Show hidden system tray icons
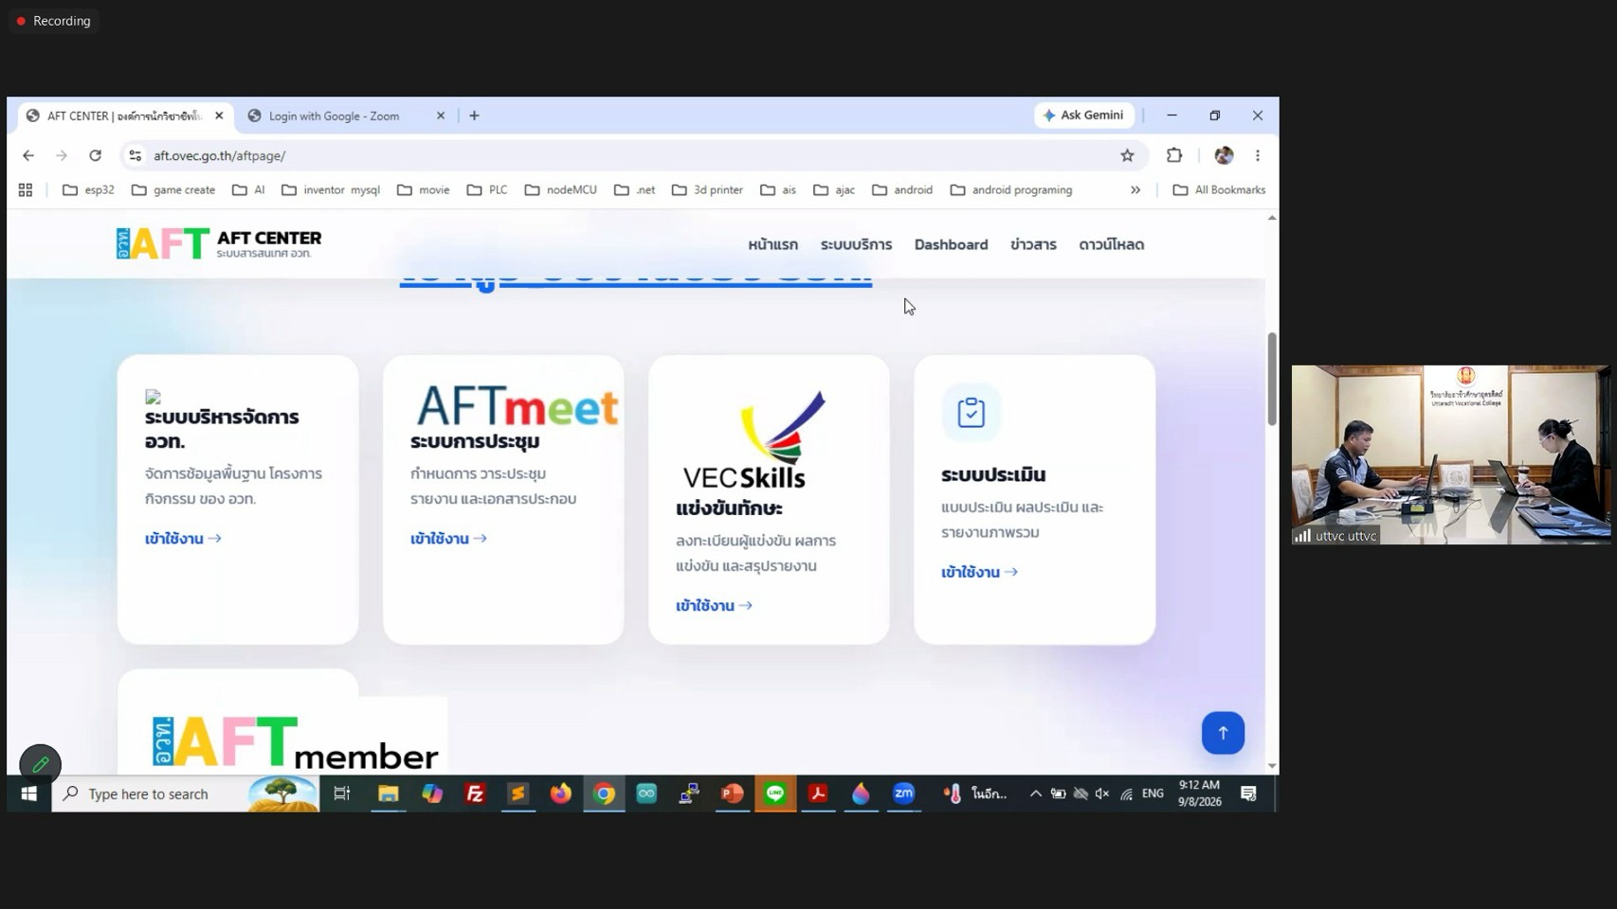This screenshot has width=1617, height=909. pyautogui.click(x=1035, y=793)
